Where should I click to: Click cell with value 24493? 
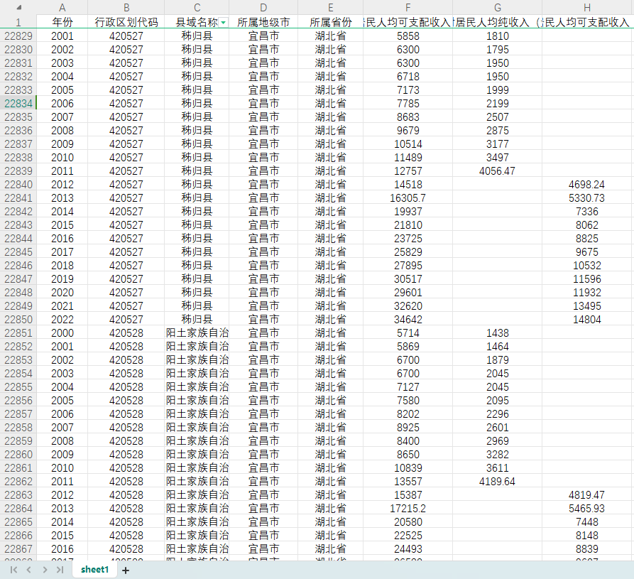(408, 549)
